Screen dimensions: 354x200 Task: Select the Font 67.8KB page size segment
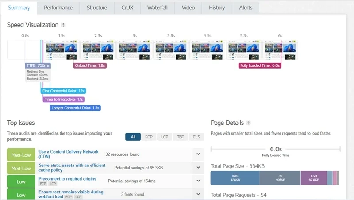click(314, 178)
